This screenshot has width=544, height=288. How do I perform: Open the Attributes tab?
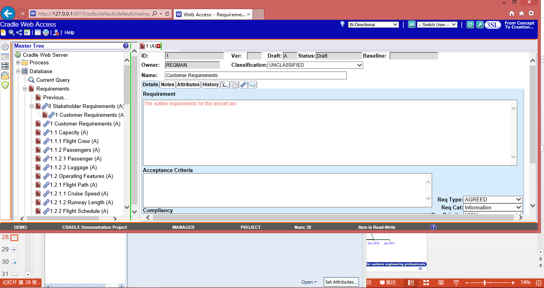pos(188,85)
